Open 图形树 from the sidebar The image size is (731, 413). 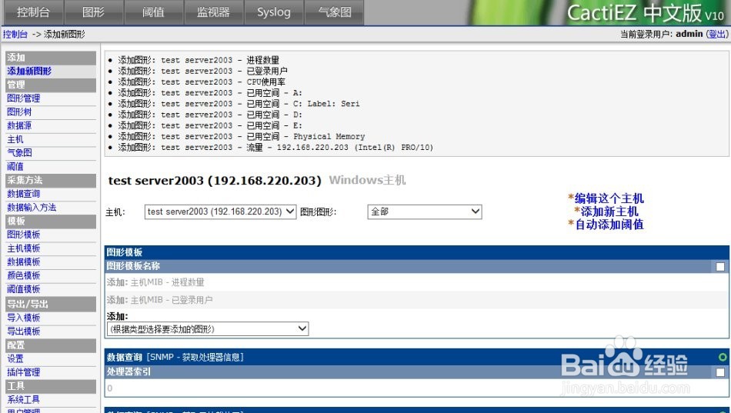coord(19,112)
